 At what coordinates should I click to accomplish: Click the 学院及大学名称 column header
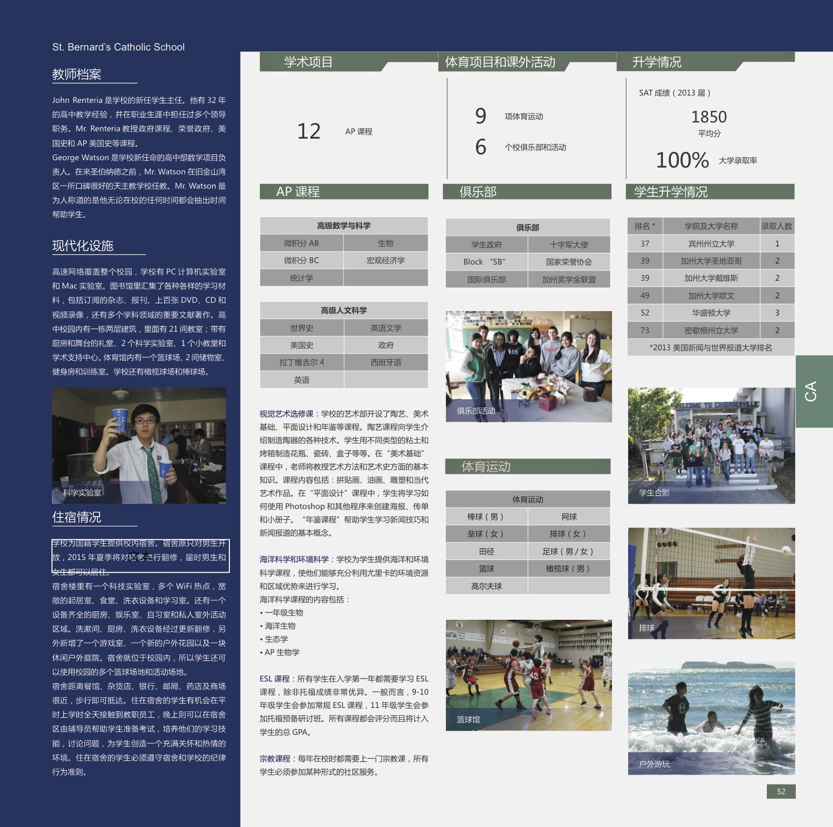pos(711,226)
